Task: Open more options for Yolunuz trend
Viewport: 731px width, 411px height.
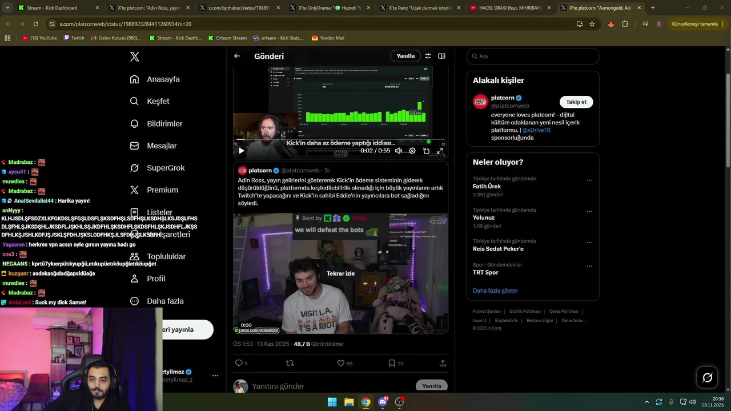Action: tap(589, 212)
